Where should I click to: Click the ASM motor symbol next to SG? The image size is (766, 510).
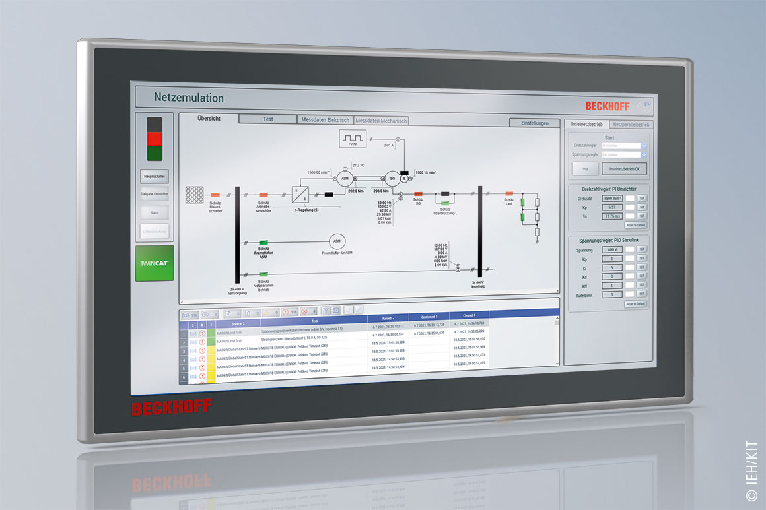coord(343,177)
